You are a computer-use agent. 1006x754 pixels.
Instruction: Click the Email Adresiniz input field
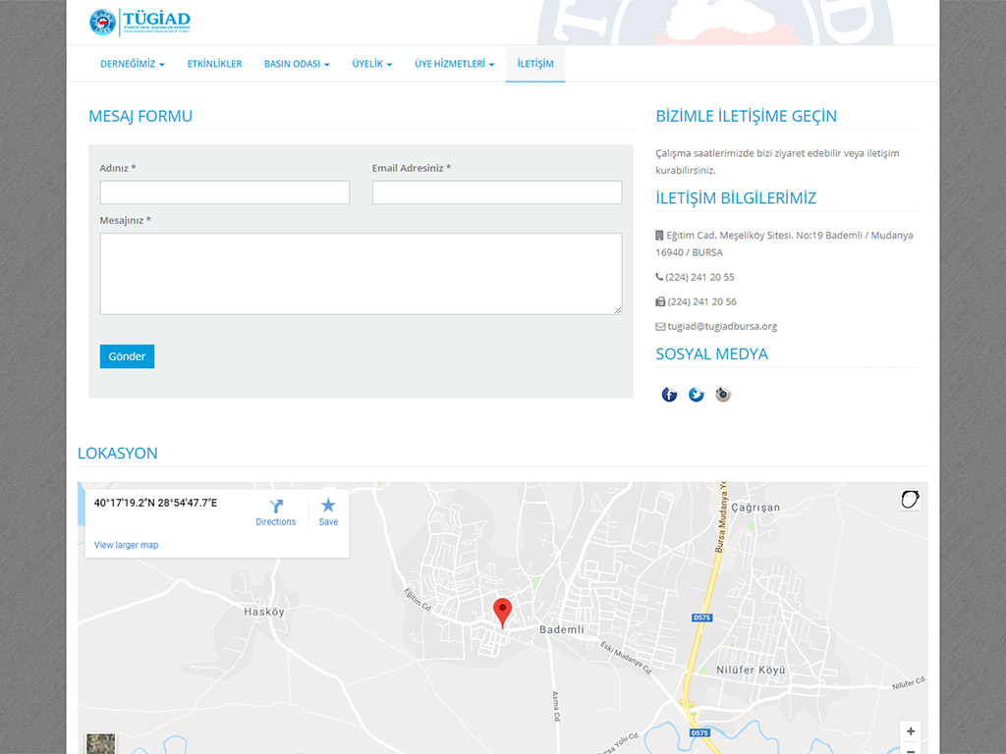(497, 192)
